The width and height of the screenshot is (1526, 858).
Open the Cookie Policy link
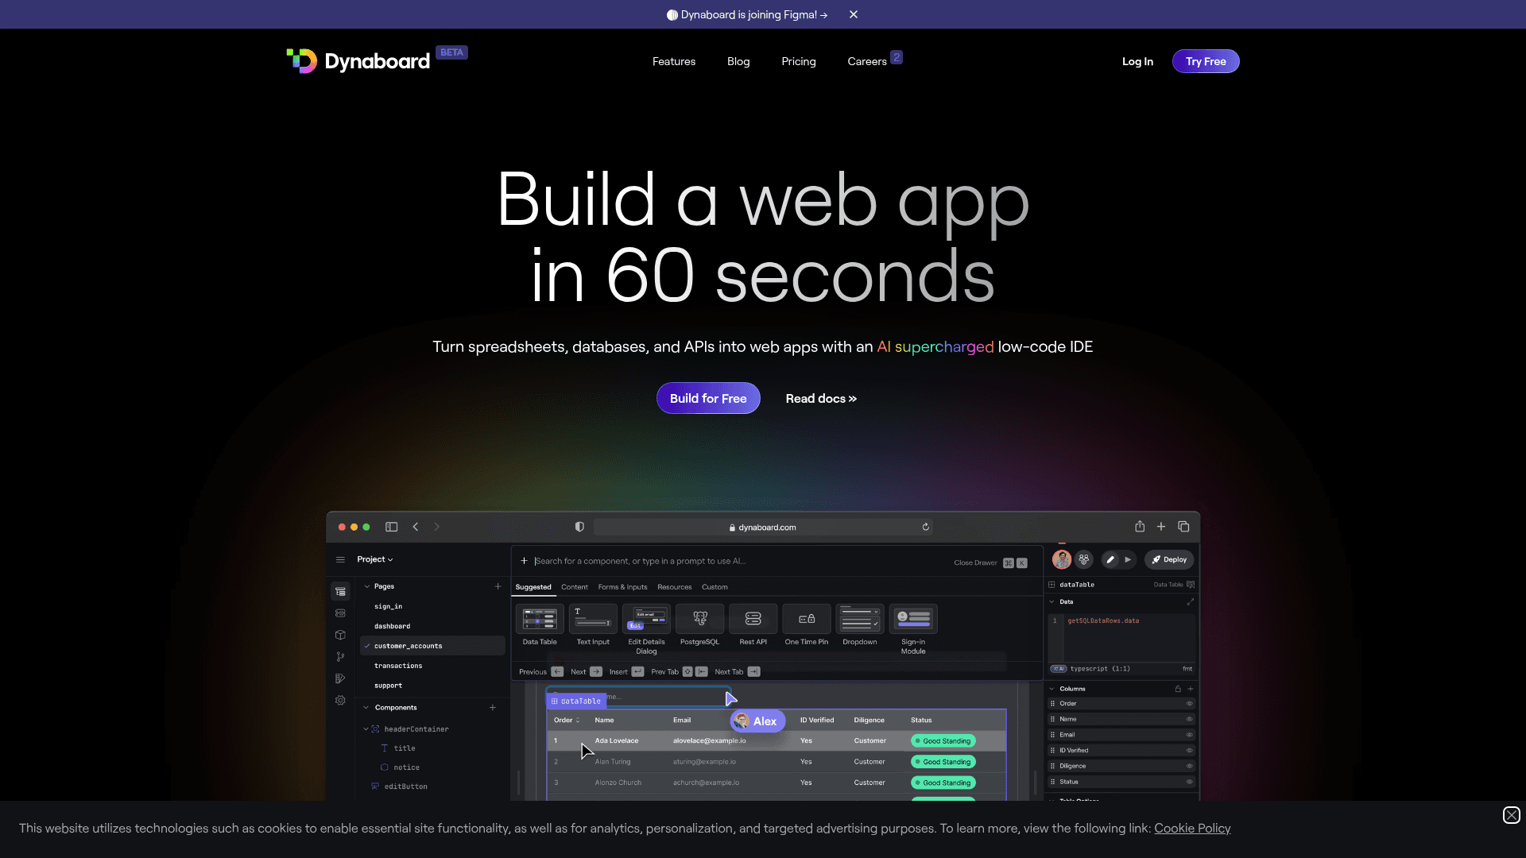[1192, 829]
